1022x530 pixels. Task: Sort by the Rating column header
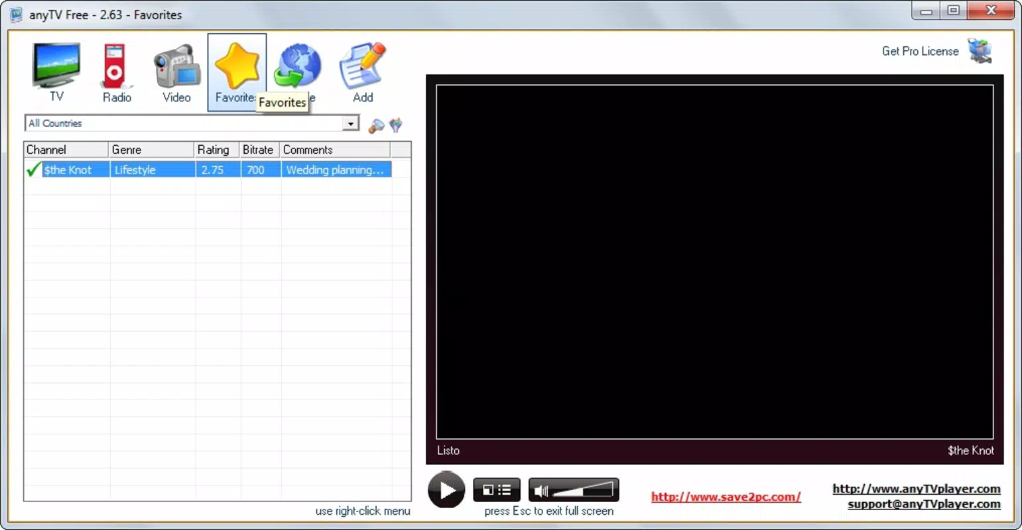[216, 150]
